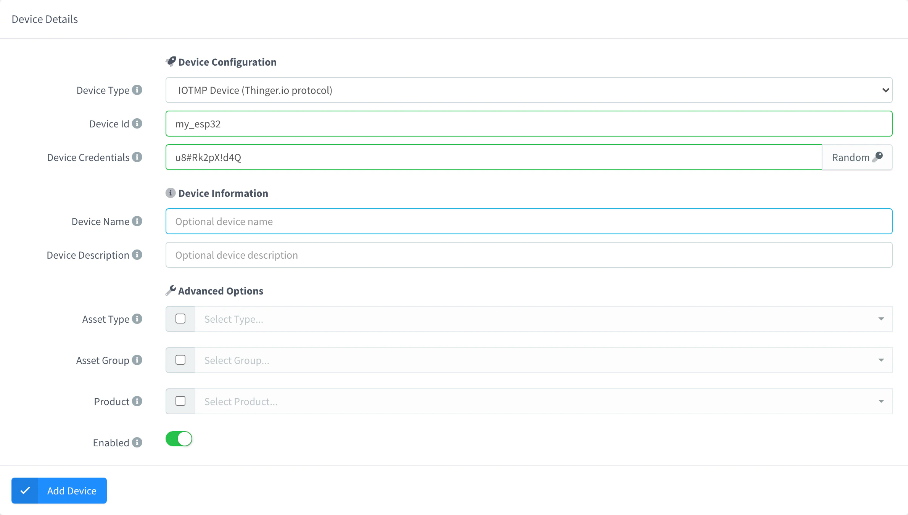
Task: Tick the Product checkbox
Action: 180,401
